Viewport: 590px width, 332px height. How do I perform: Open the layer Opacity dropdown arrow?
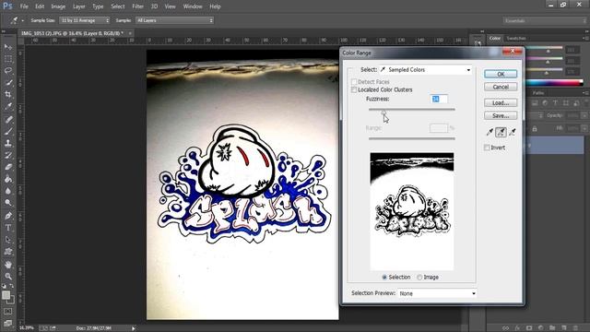[x=584, y=116]
